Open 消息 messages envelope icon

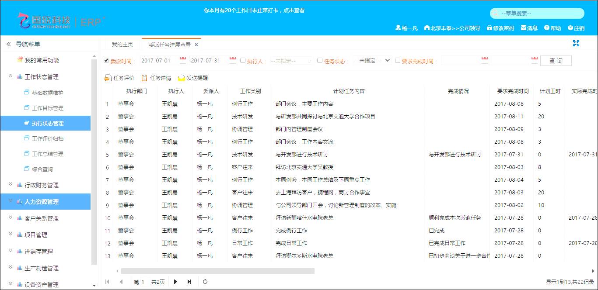[x=524, y=28]
